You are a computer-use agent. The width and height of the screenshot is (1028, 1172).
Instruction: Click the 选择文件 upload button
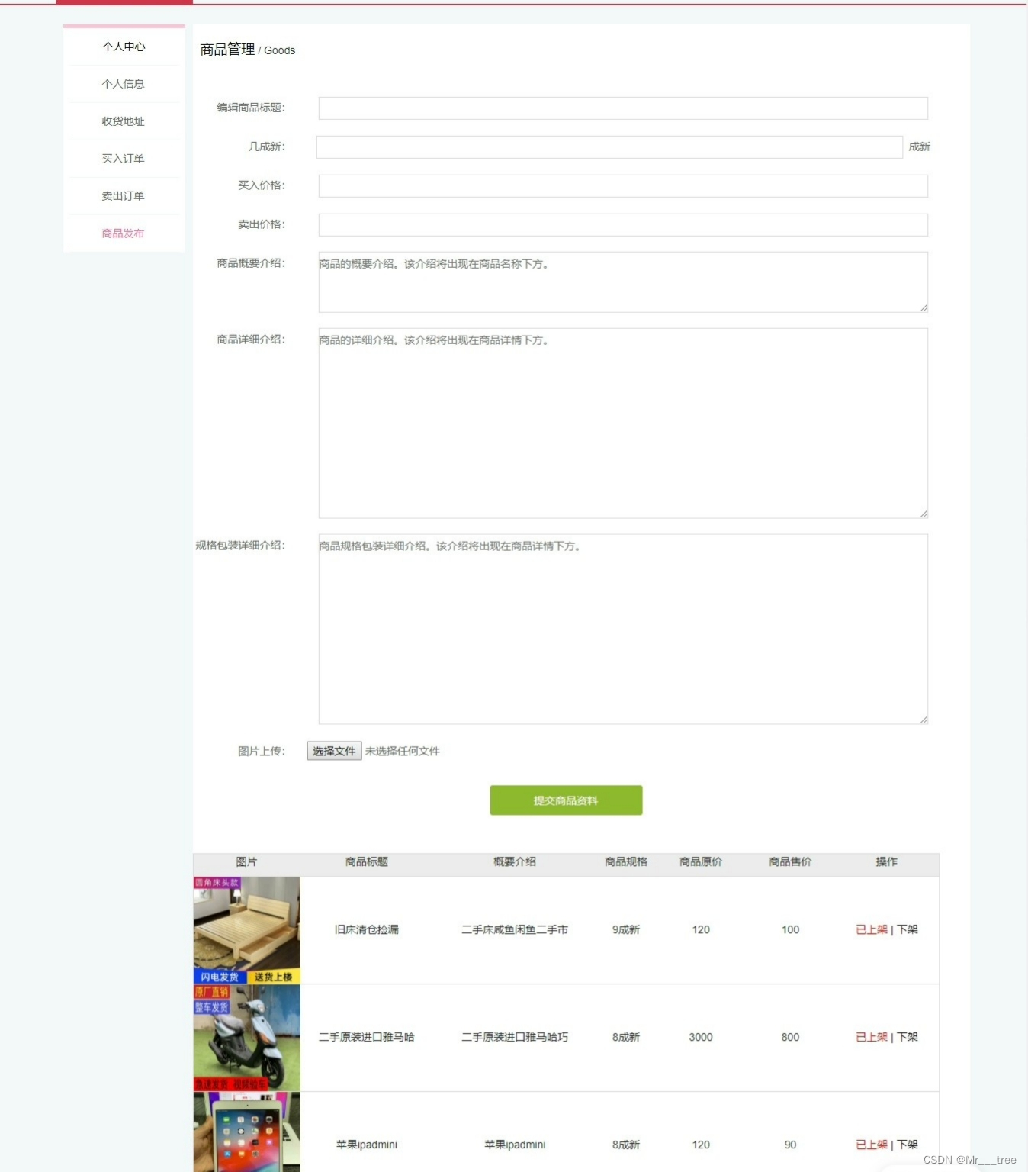[x=334, y=751]
